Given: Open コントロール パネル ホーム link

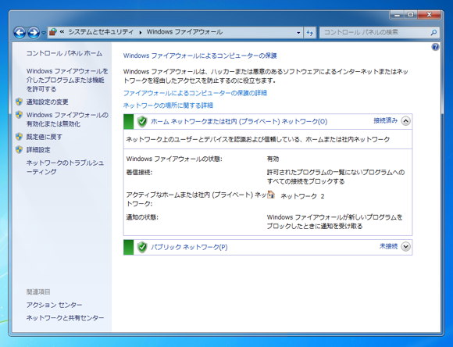Looking at the screenshot, I should [64, 53].
